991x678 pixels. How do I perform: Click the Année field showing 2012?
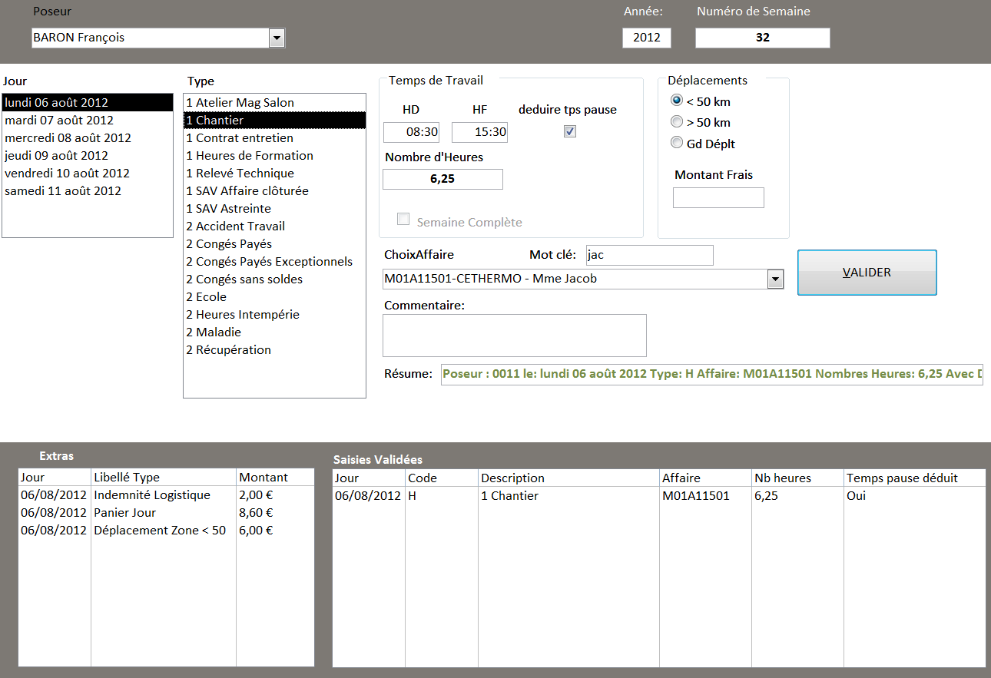point(647,38)
